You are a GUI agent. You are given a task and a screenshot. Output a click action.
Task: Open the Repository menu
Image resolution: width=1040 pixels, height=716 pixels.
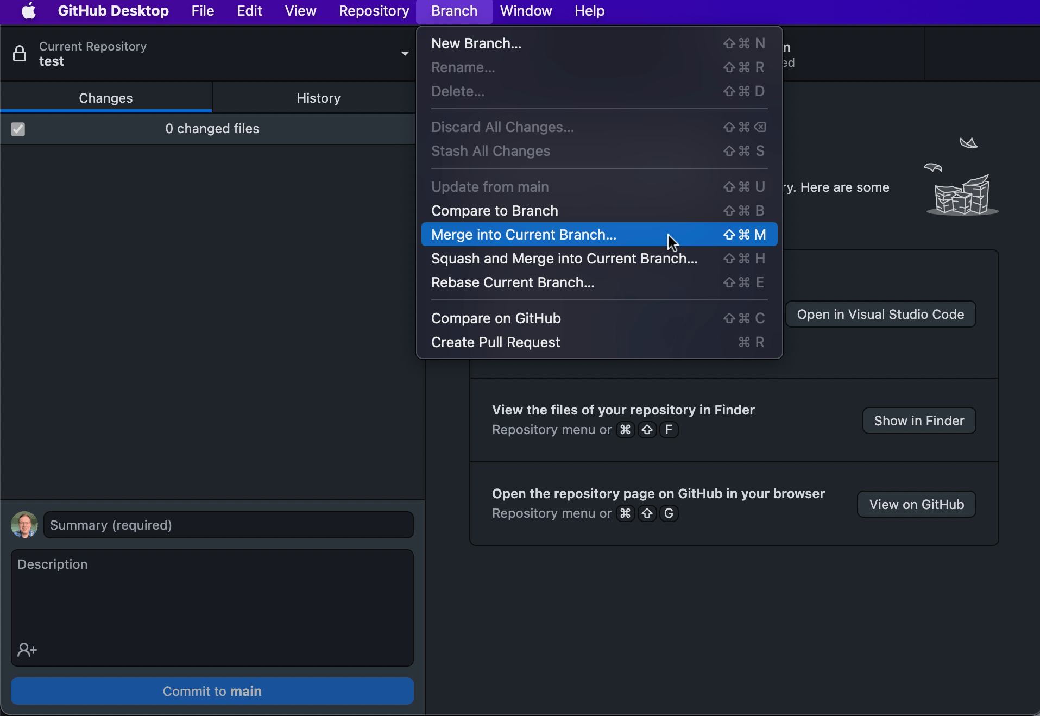[x=373, y=11]
